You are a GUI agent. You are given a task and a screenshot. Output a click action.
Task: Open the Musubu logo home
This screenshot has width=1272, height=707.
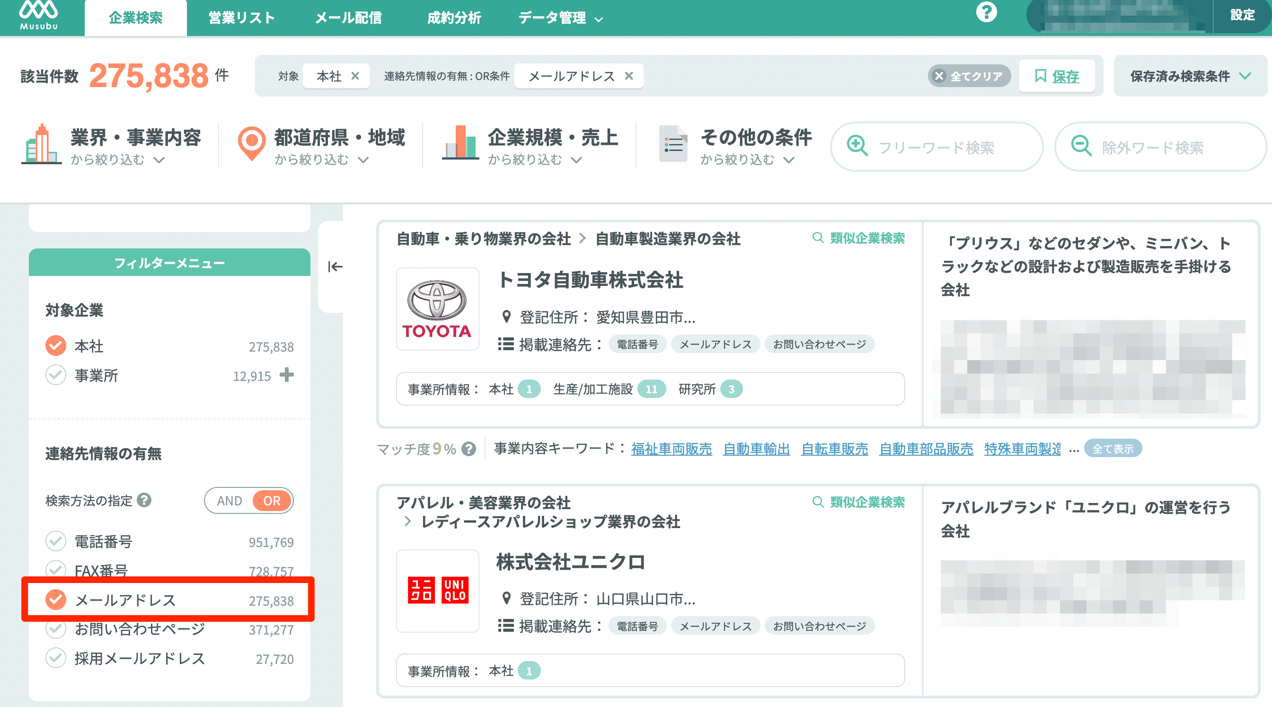38,16
